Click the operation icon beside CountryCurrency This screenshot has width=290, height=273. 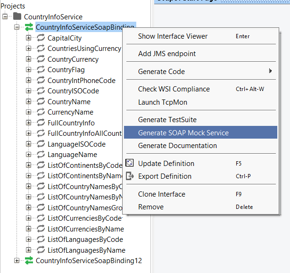[x=41, y=59]
